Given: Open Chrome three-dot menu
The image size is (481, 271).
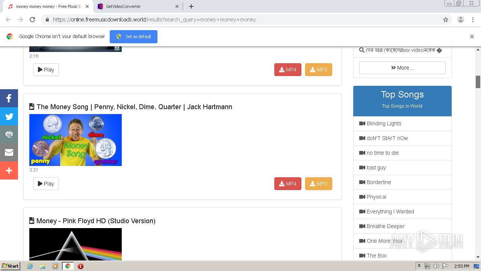Looking at the screenshot, I should click(473, 20).
